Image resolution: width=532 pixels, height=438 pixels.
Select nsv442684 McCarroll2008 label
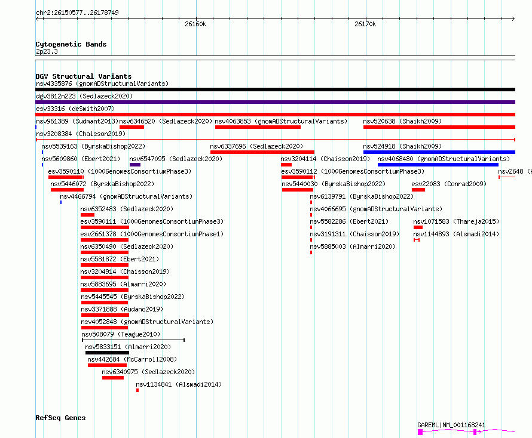132,359
